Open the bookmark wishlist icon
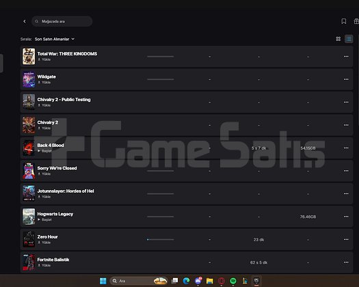The image size is (359, 287). pos(344,21)
